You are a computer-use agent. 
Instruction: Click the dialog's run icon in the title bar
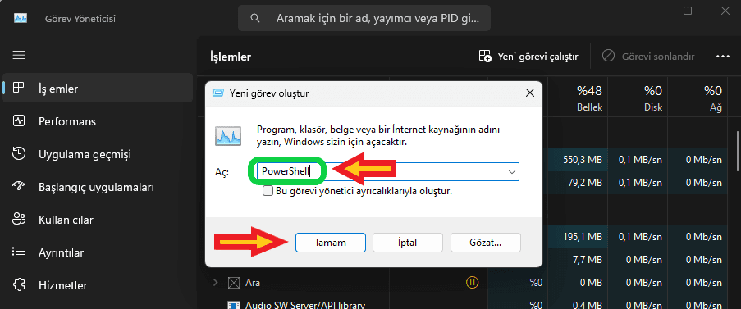(218, 93)
